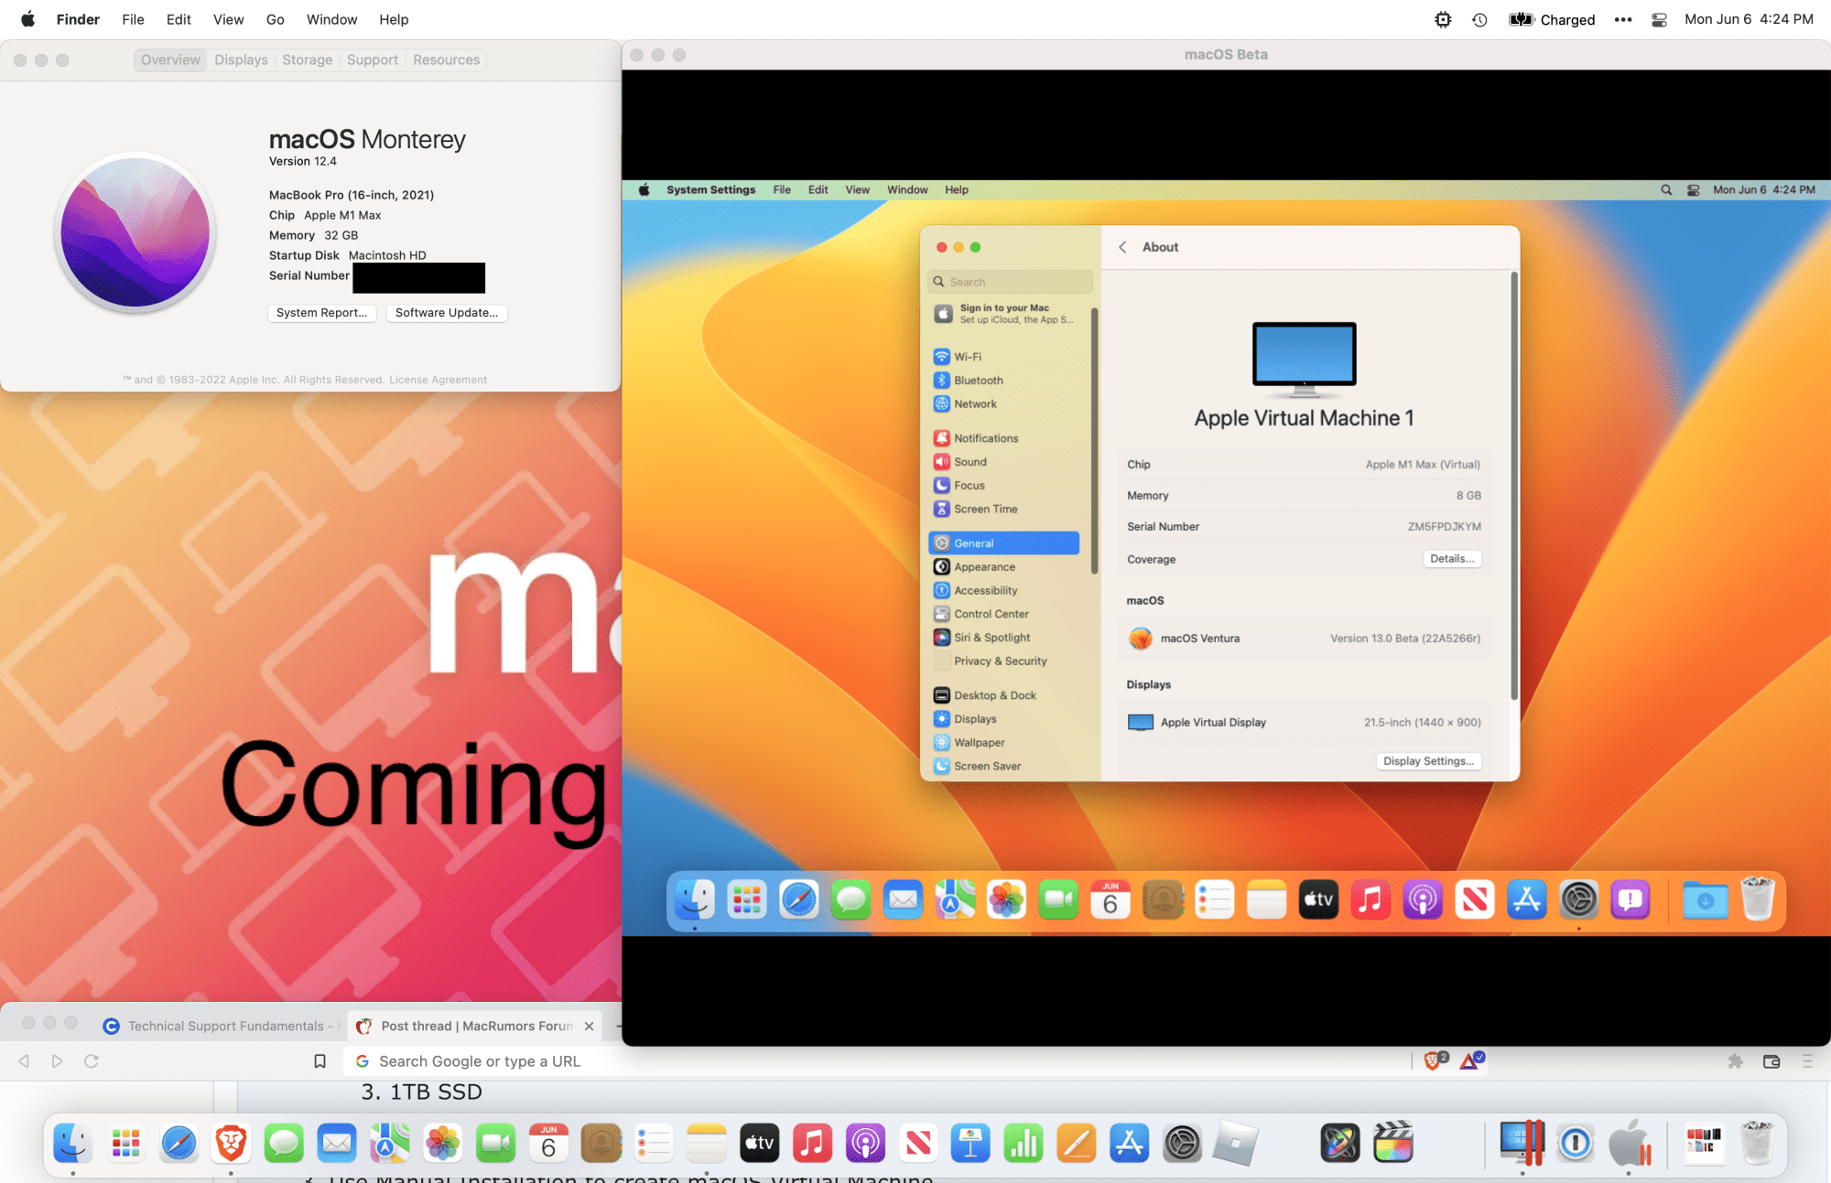Click Details next to Coverage
This screenshot has height=1183, width=1831.
(x=1452, y=558)
